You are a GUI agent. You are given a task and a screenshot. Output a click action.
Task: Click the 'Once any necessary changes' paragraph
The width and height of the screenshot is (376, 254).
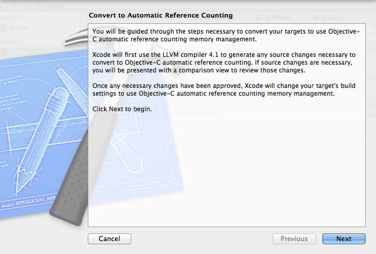tap(222, 89)
